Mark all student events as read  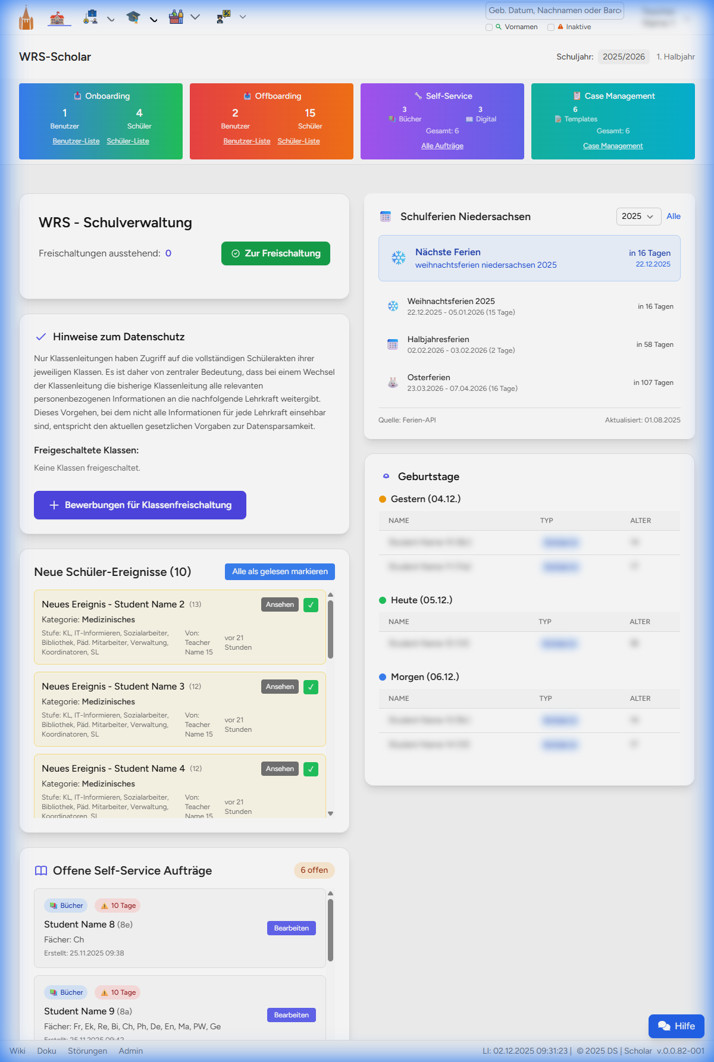[x=280, y=572]
